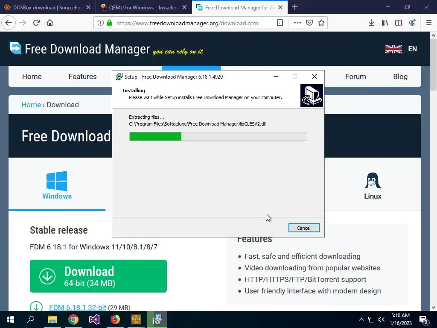Go back using the browser back arrow
The height and width of the screenshot is (328, 437).
tap(9, 23)
